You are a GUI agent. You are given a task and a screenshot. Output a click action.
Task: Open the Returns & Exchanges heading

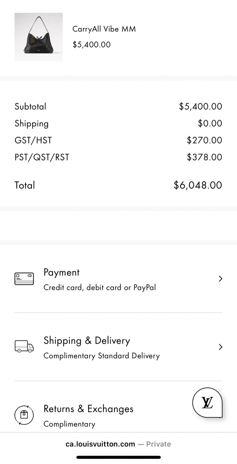88,409
